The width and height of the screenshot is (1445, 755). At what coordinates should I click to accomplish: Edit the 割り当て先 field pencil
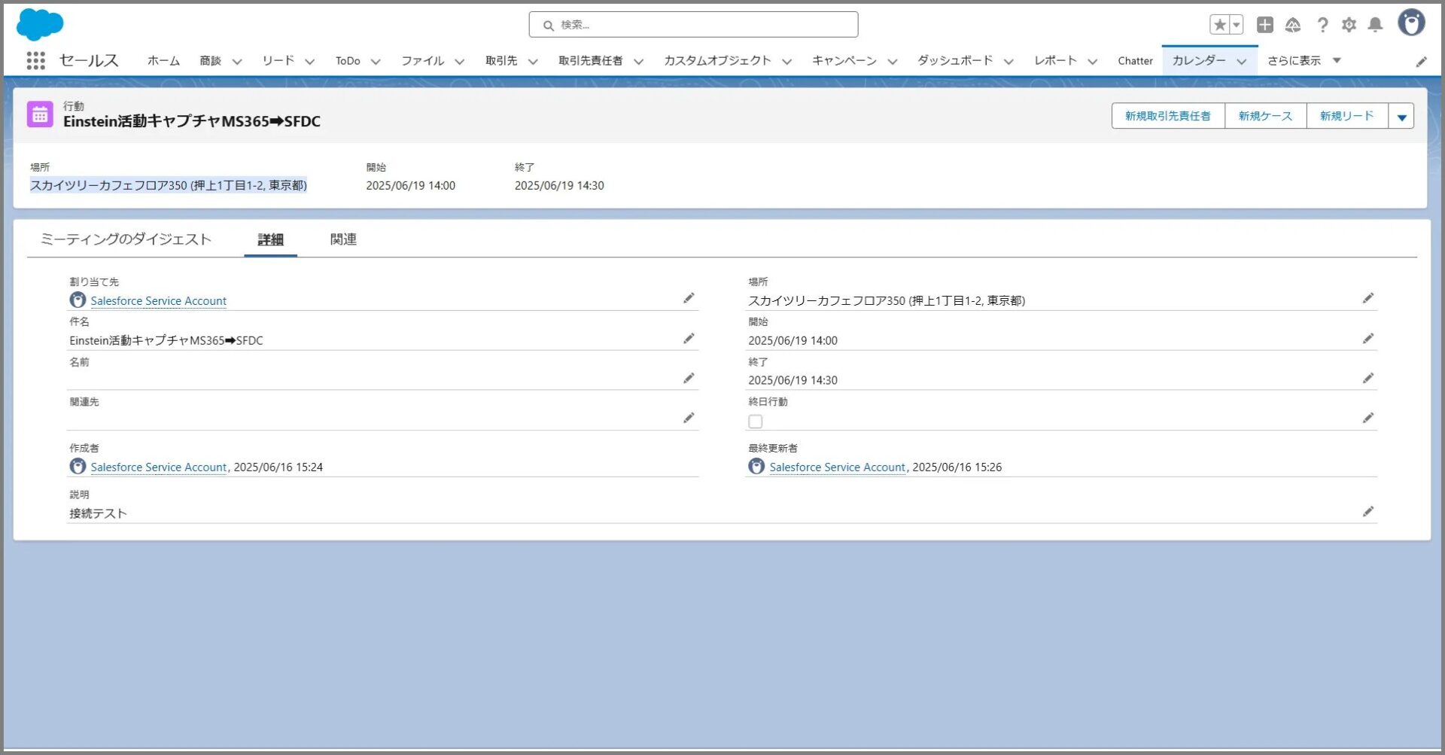coord(689,298)
